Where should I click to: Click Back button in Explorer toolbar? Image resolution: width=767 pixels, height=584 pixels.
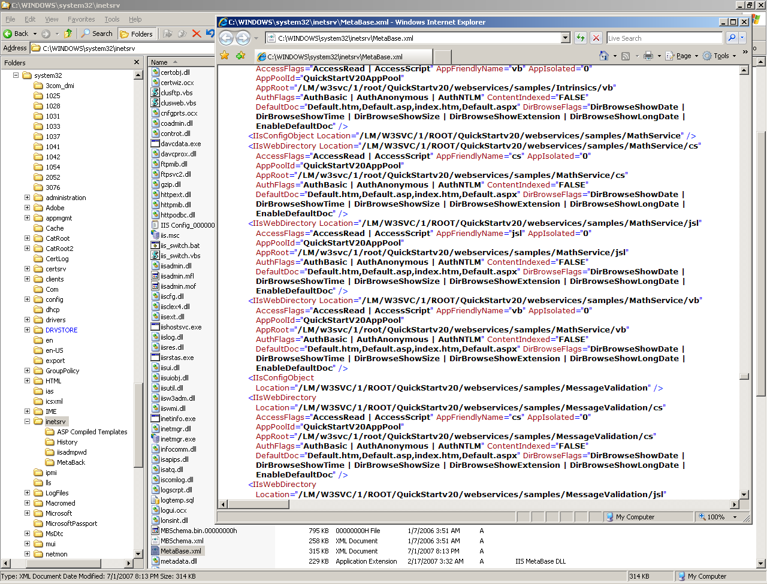click(x=16, y=34)
